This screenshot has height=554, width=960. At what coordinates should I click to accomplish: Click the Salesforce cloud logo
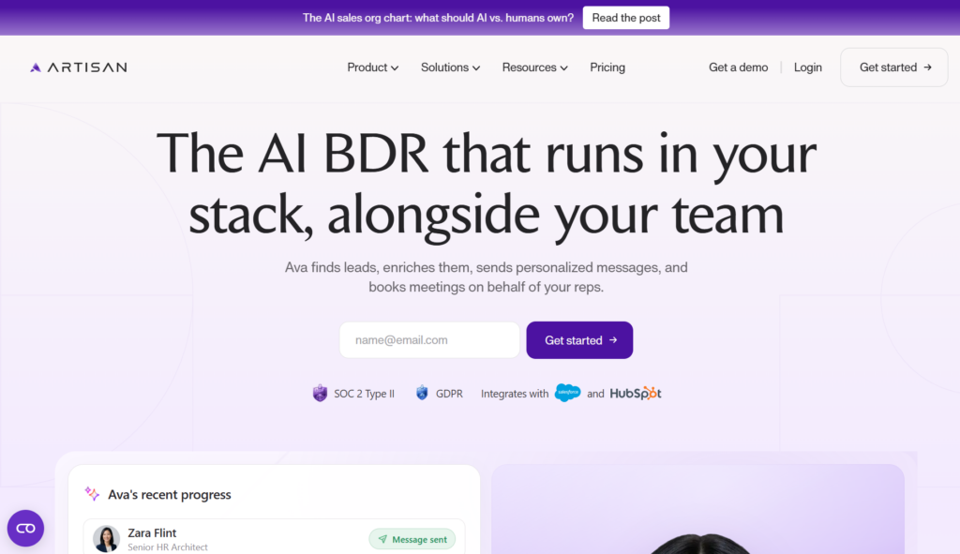(567, 393)
